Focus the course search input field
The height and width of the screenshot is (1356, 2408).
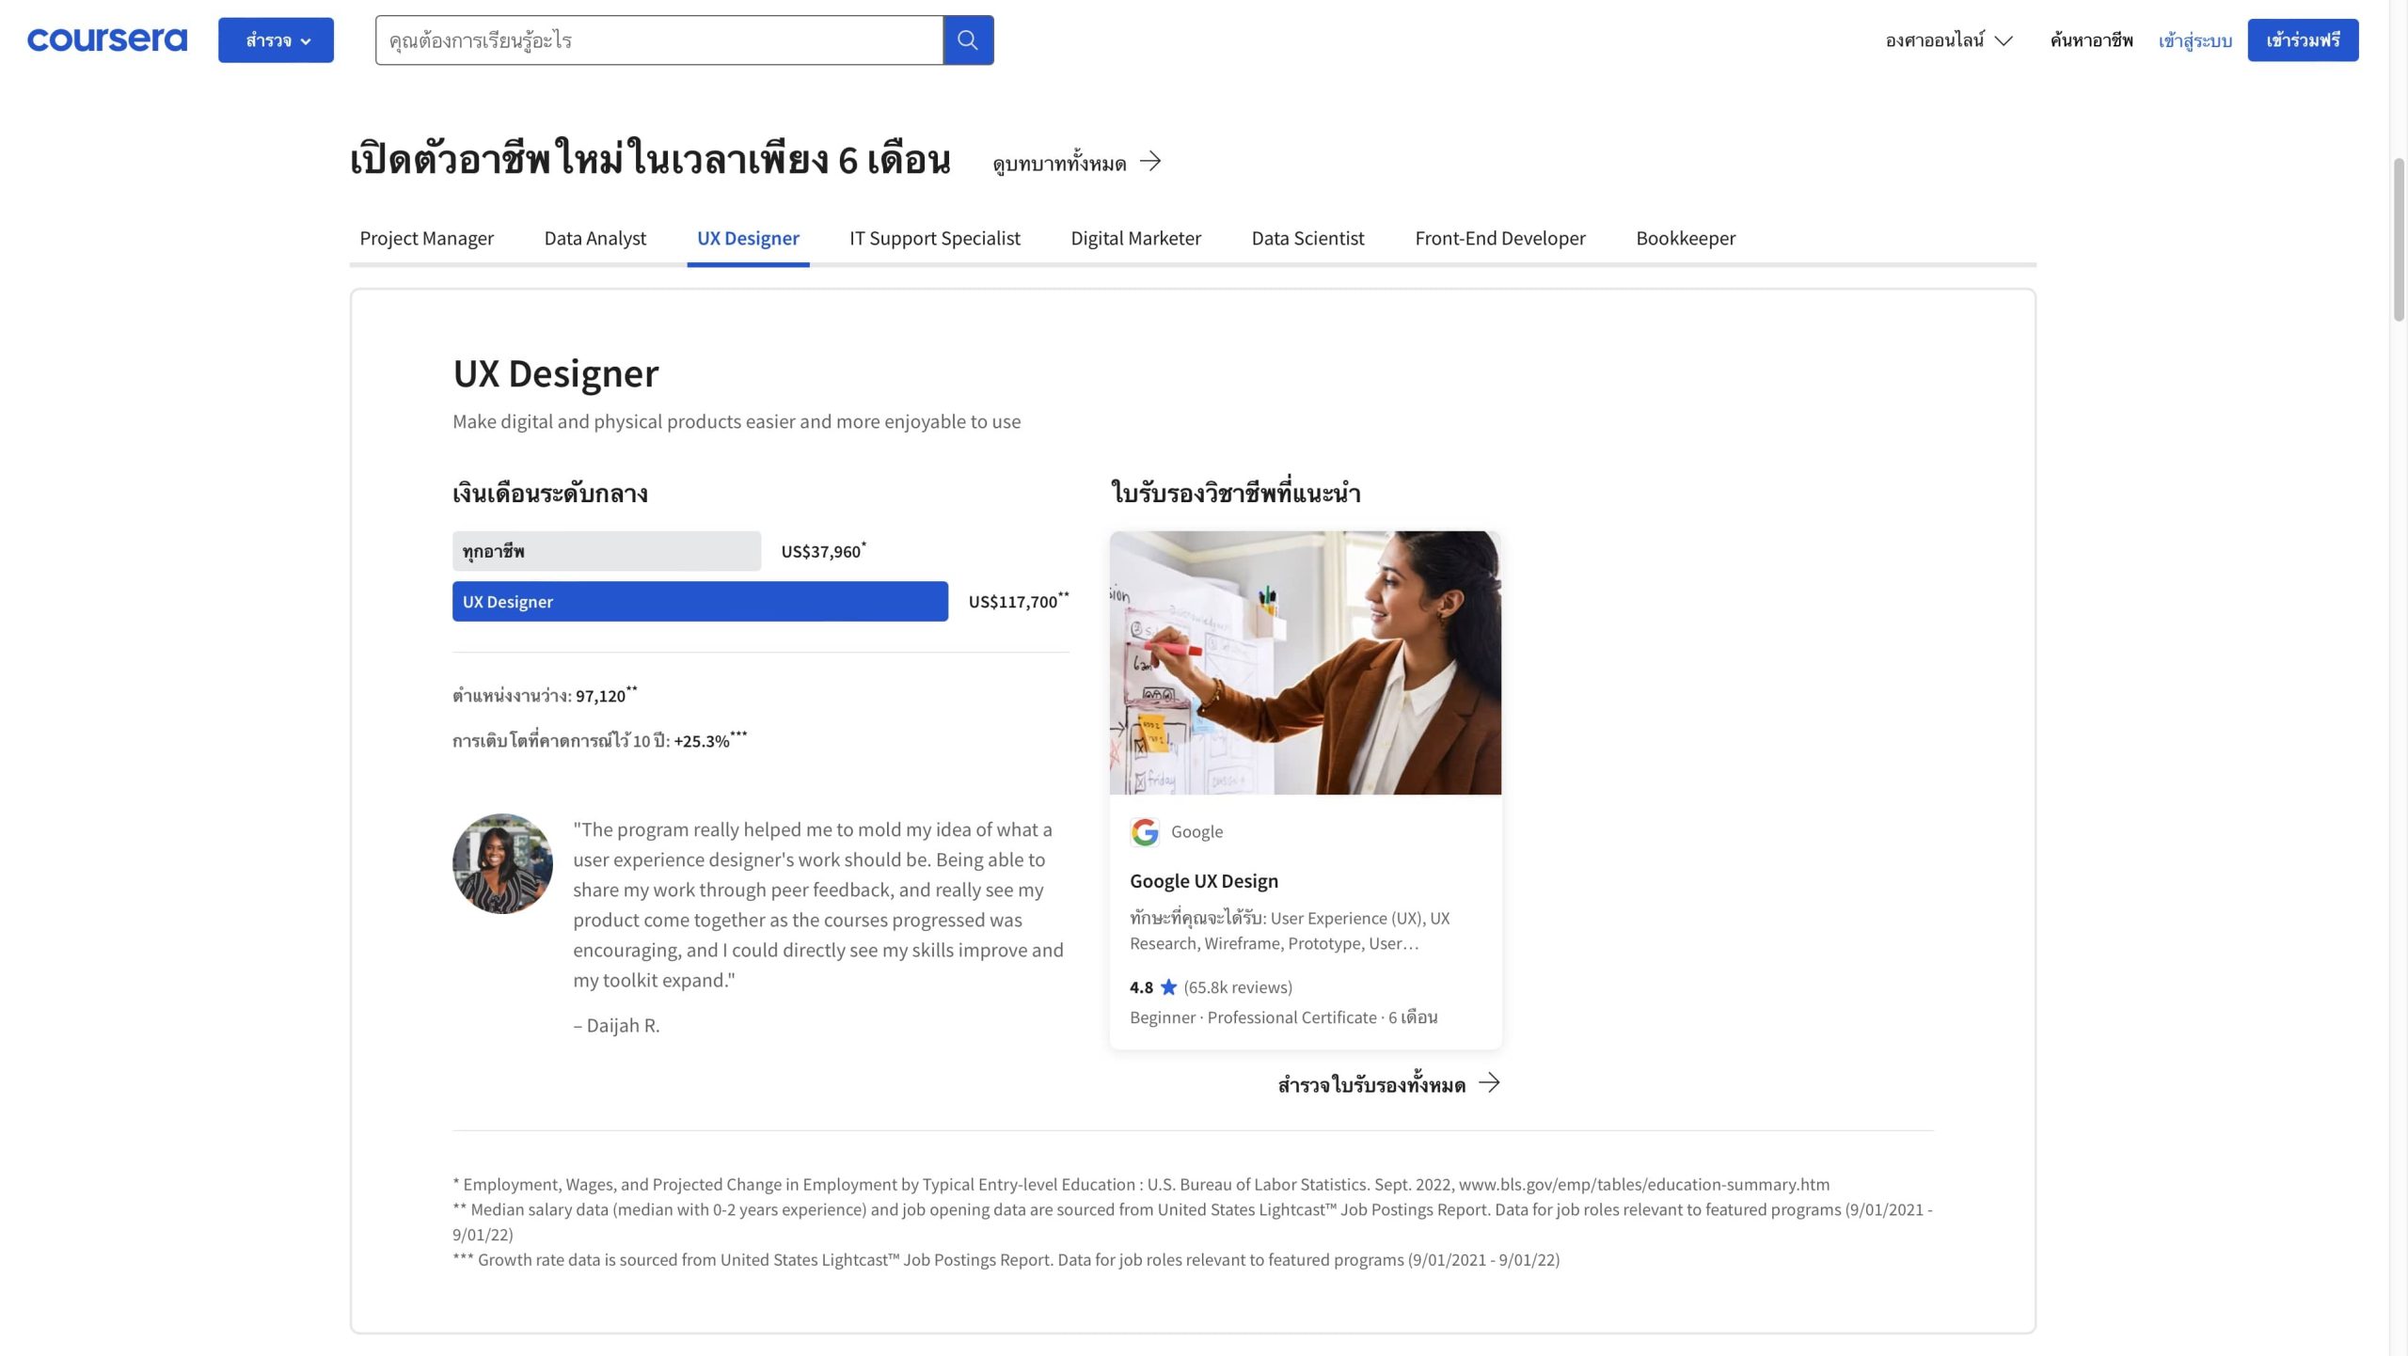[x=658, y=40]
